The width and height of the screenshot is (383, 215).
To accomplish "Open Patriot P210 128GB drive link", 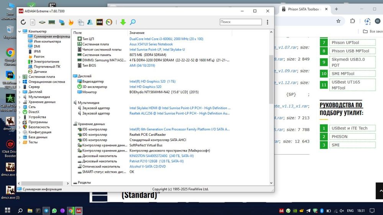I will (156, 161).
